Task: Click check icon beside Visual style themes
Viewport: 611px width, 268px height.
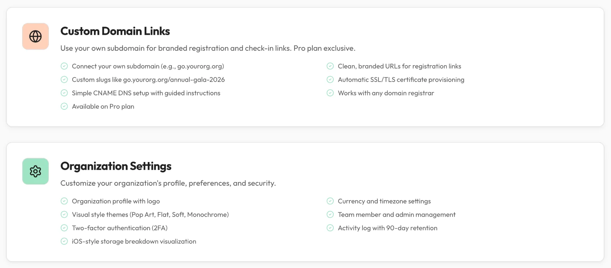Action: tap(64, 215)
